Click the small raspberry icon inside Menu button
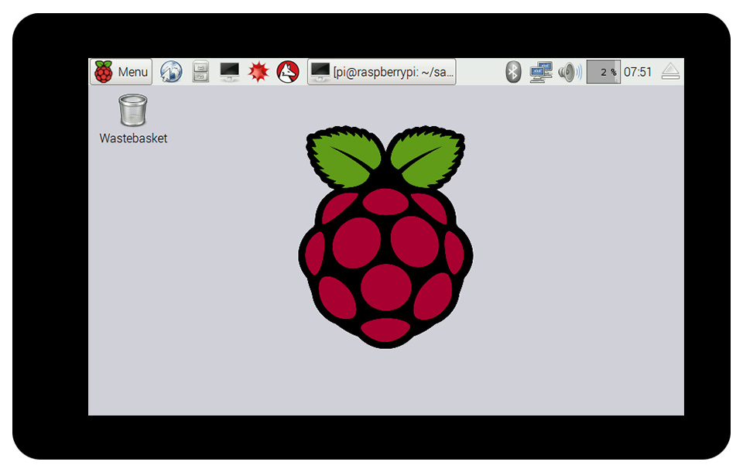The height and width of the screenshot is (472, 743). tap(103, 72)
